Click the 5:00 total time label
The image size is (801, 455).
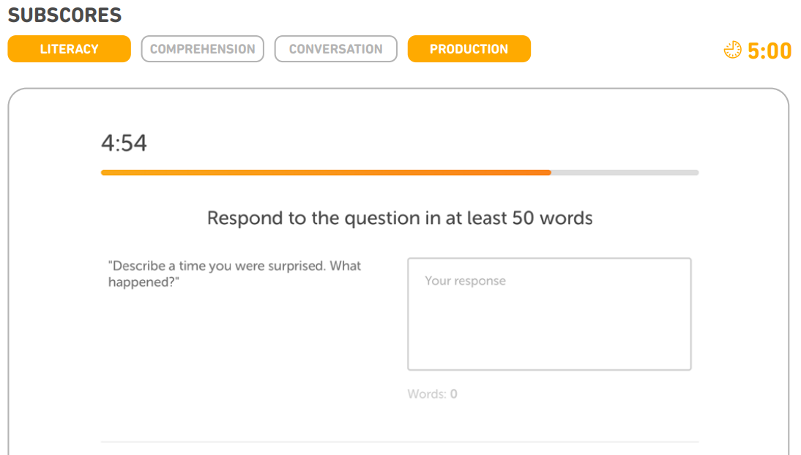pos(770,51)
